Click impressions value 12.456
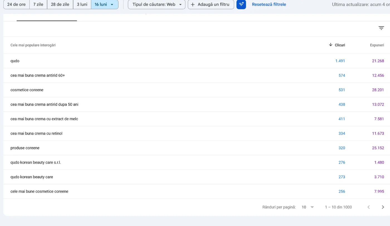The image size is (390, 226). [378, 75]
